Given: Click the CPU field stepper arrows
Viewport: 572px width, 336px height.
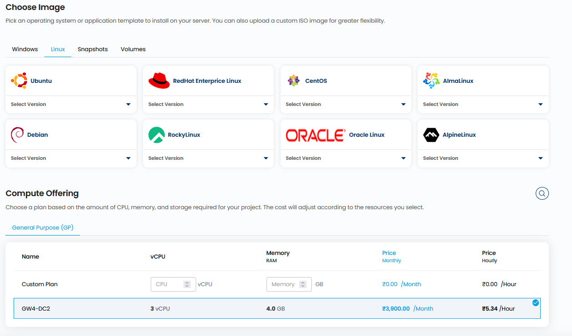Looking at the screenshot, I should 187,284.
